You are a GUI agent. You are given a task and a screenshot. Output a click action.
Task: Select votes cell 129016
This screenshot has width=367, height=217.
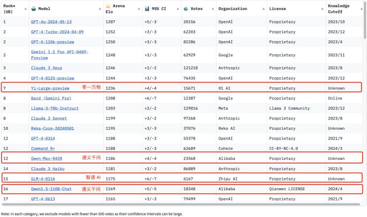[191, 108]
